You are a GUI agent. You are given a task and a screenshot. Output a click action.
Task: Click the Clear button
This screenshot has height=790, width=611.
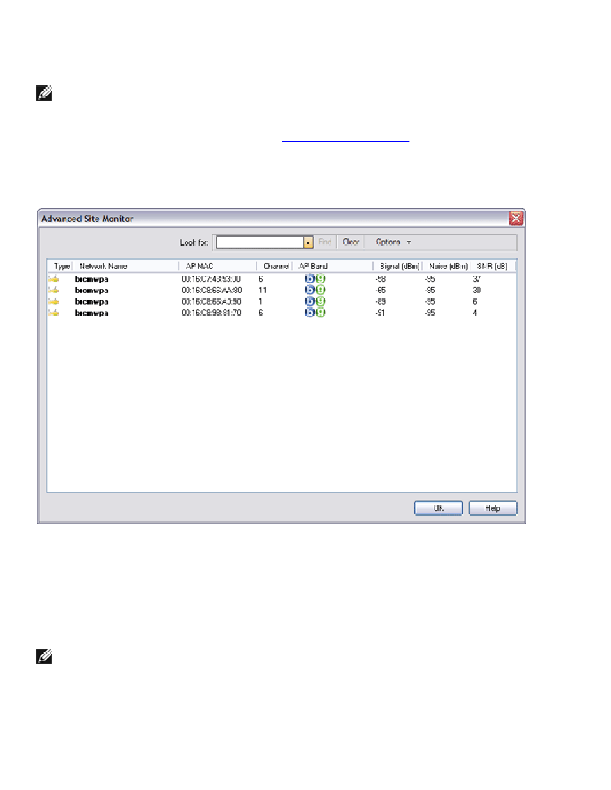[x=351, y=242]
